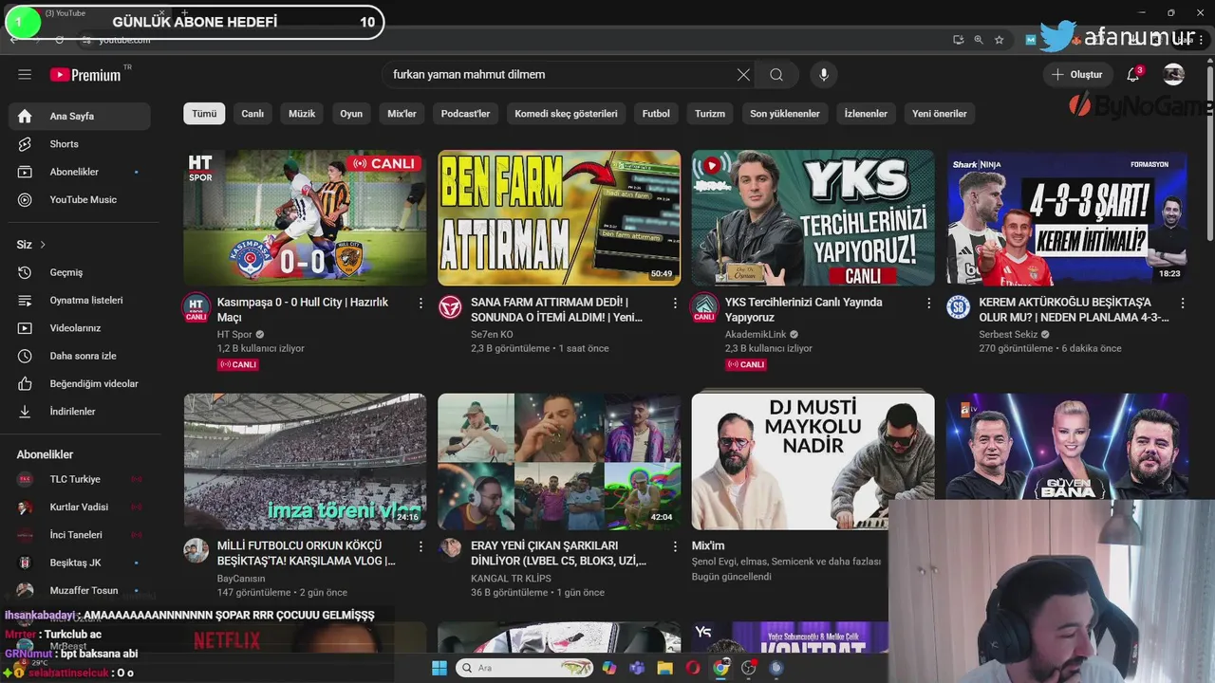The image size is (1215, 683).
Task: Open BayCanısın channel name link
Action: point(241,579)
